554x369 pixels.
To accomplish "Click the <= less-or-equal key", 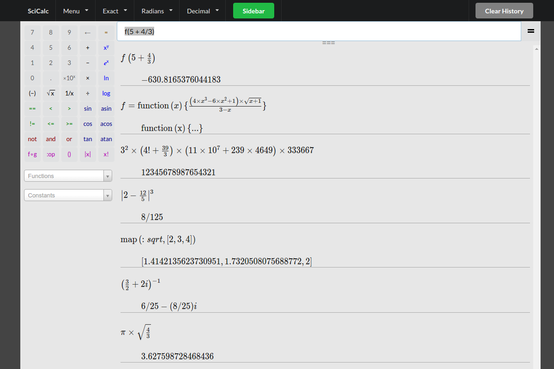I will coord(51,124).
